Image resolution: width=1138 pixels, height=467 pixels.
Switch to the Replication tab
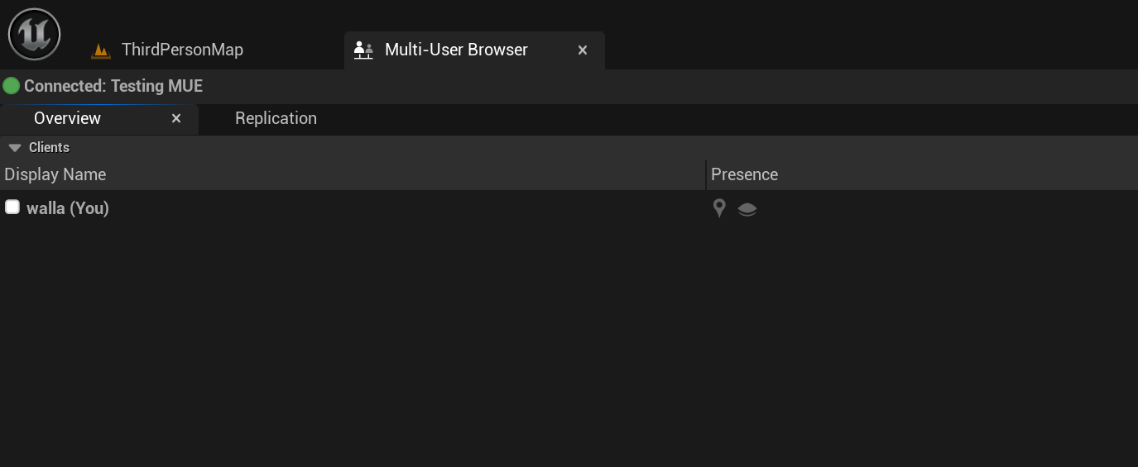(276, 118)
